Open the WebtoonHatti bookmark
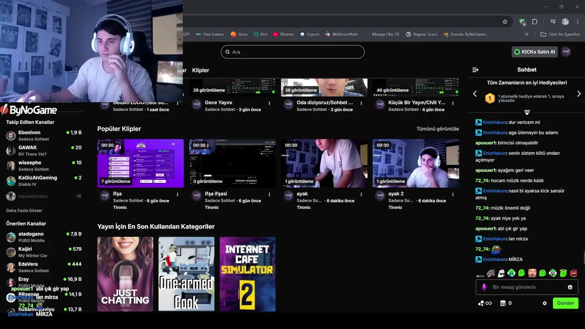 click(341, 34)
